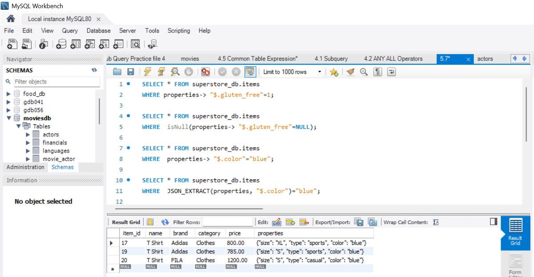Screen dimensions: 534x277
Task: Switch to the Schemas navigator tab
Action: click(x=63, y=167)
